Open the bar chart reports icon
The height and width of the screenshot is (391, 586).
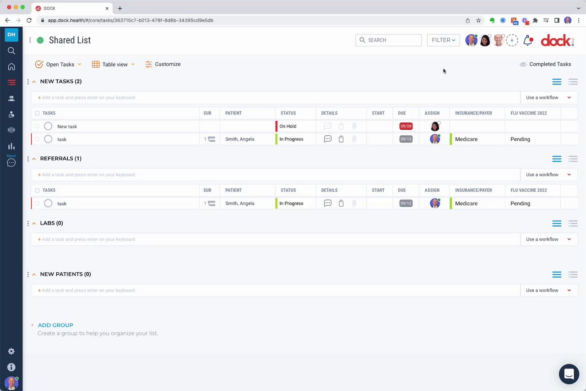pyautogui.click(x=11, y=146)
